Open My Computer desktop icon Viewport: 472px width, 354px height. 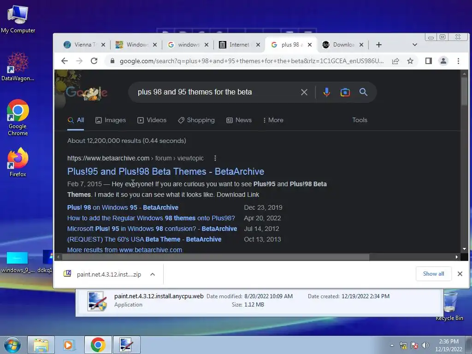18,19
